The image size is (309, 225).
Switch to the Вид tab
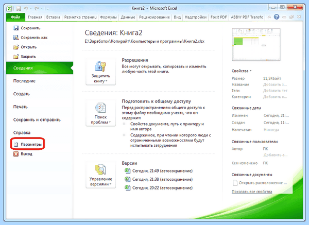tap(177, 17)
